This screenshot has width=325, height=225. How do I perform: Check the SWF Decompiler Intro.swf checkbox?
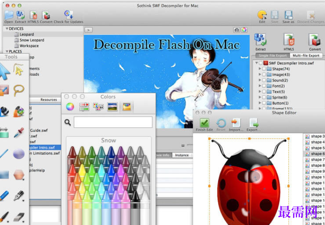261,63
